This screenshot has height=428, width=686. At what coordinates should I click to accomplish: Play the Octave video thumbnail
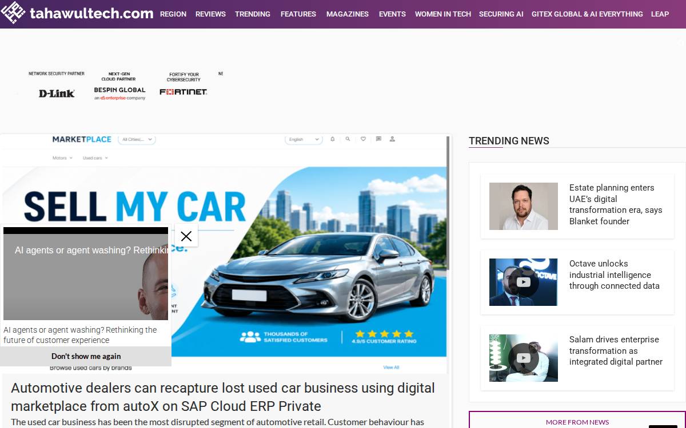524,282
